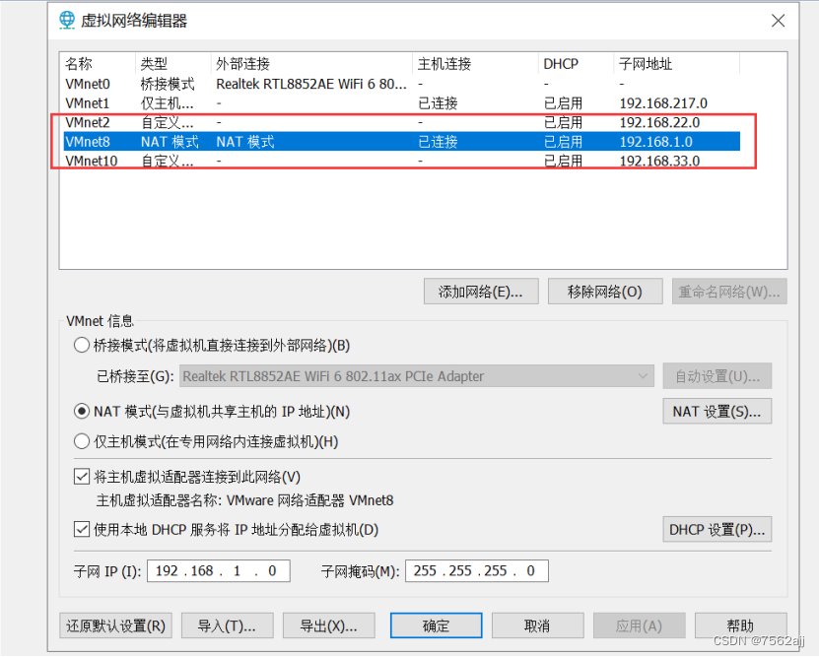
Task: Click 桥接模式 type cell of VMnet0
Action: [x=168, y=84]
